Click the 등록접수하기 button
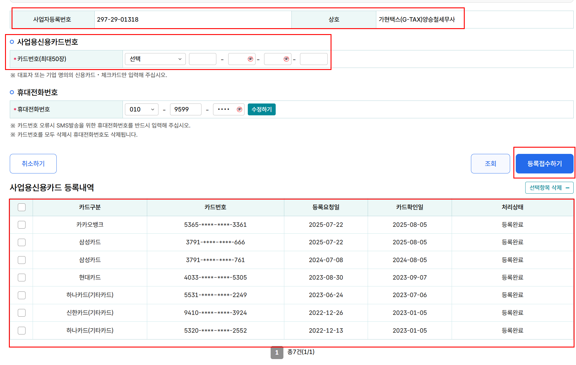 [x=544, y=164]
